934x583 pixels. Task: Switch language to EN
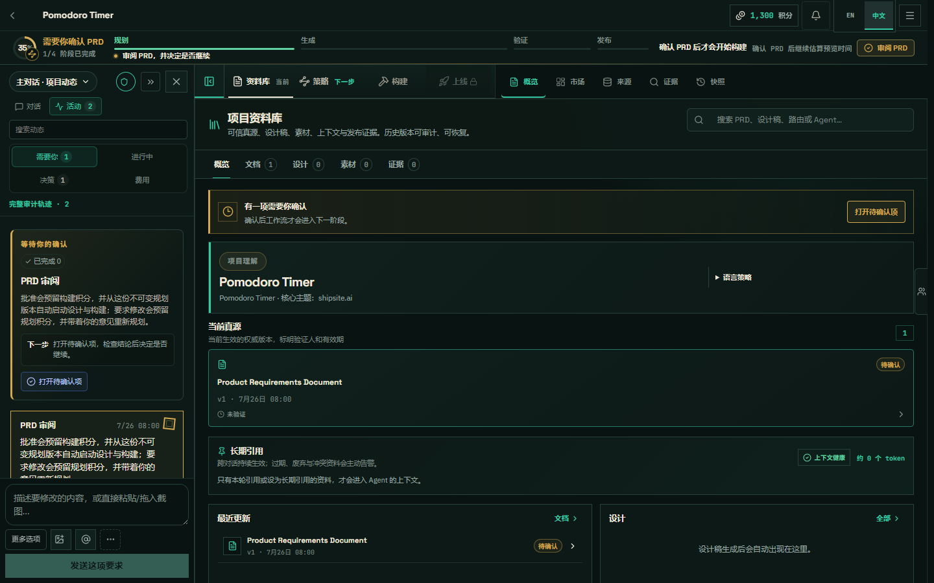[850, 15]
